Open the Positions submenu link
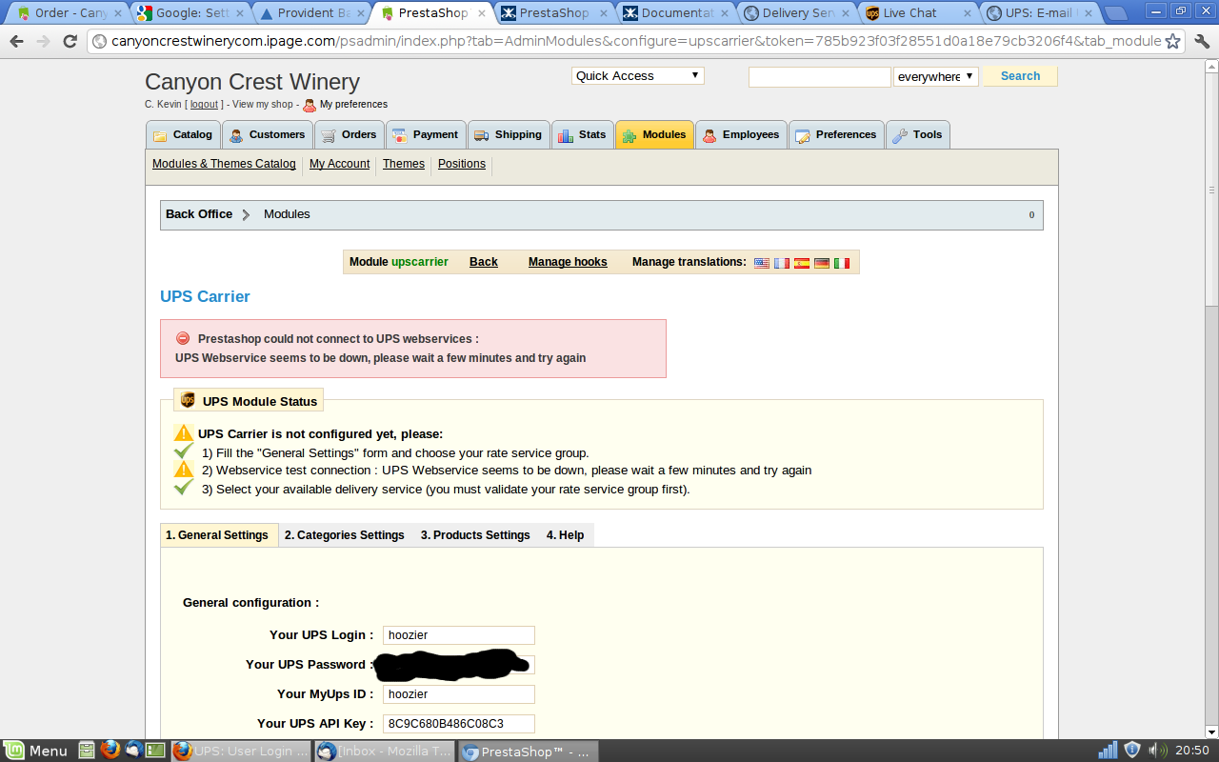This screenshot has height=762, width=1219. click(462, 164)
